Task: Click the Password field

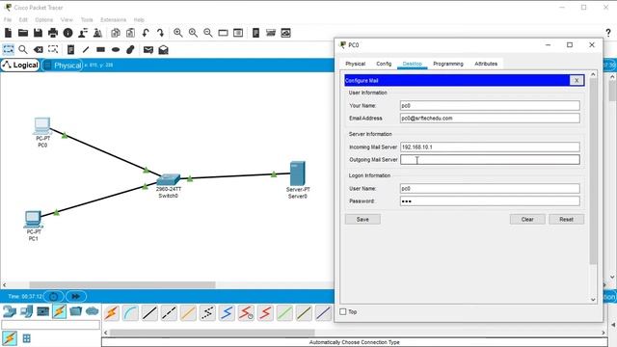Action: pyautogui.click(x=490, y=201)
